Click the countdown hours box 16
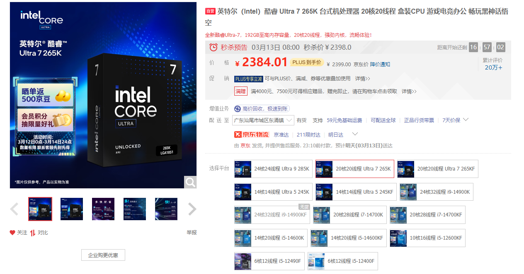 point(473,47)
